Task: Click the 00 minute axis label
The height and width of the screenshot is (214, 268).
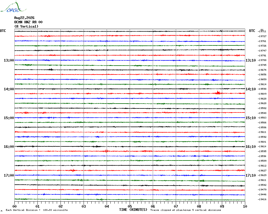Action: [14, 207]
